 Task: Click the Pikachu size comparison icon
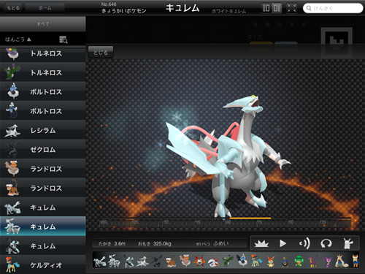pyautogui.click(x=348, y=243)
